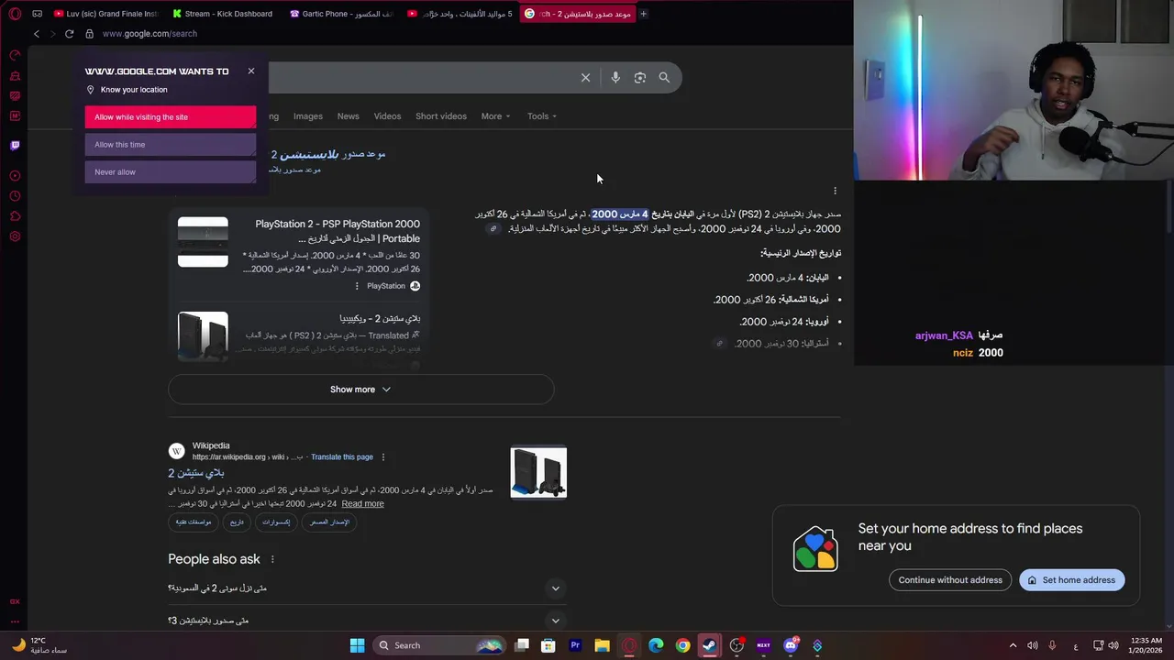Open Google Chrome from the taskbar
Screen dimensions: 1174x660
[682, 645]
